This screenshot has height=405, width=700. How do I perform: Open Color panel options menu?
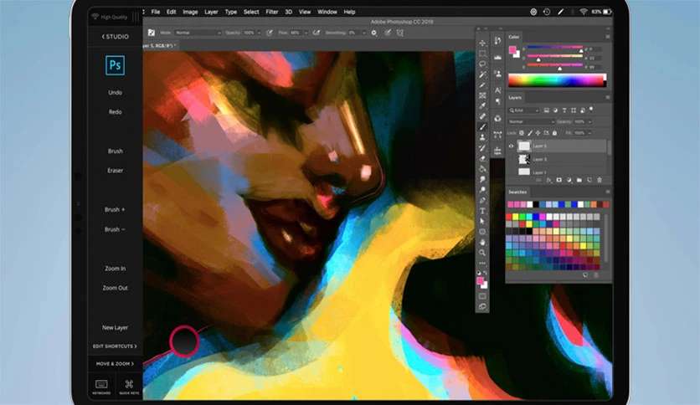pyautogui.click(x=608, y=37)
